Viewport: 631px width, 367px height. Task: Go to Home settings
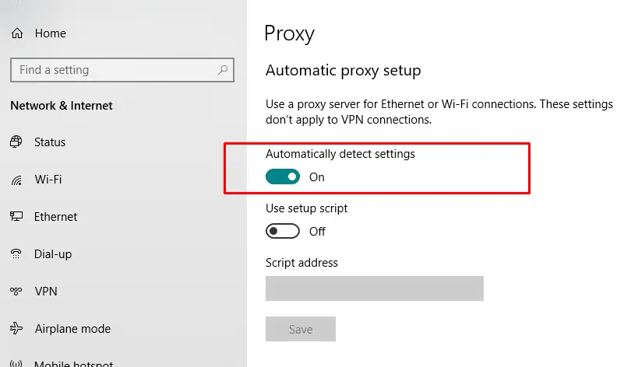tap(51, 33)
